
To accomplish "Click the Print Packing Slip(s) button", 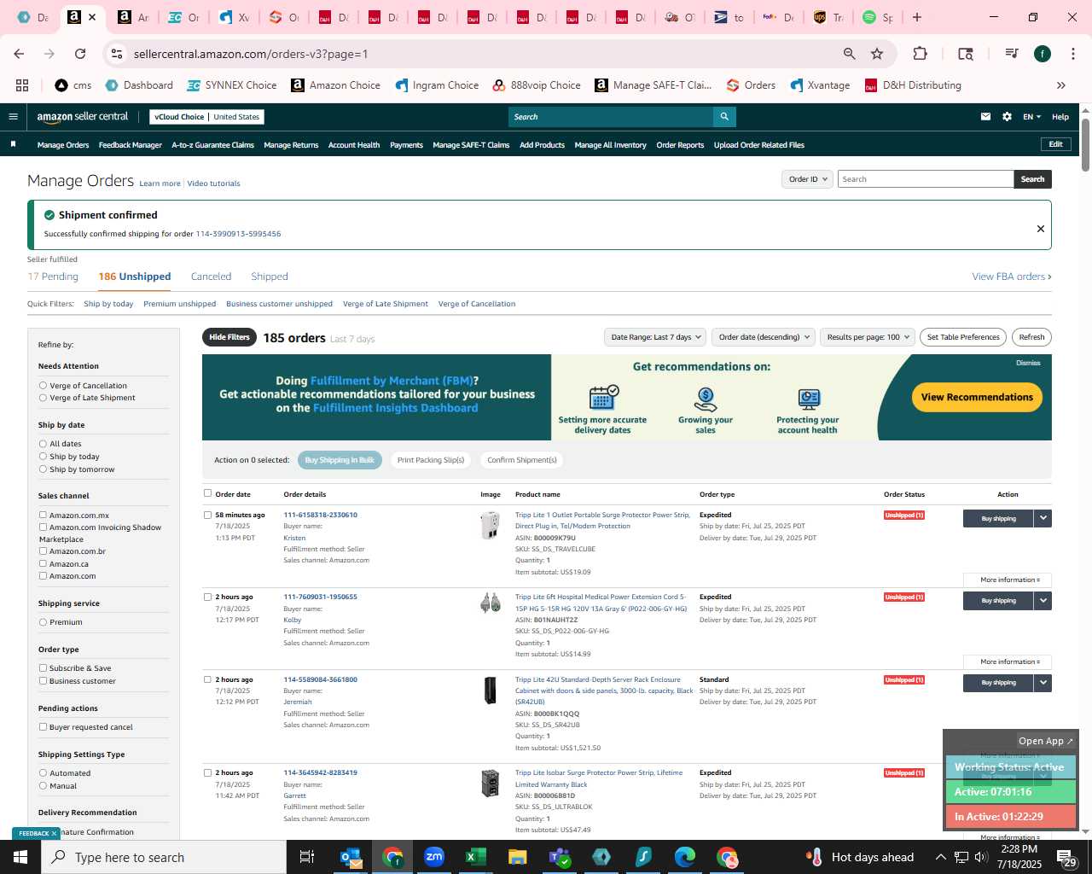I will (x=431, y=460).
